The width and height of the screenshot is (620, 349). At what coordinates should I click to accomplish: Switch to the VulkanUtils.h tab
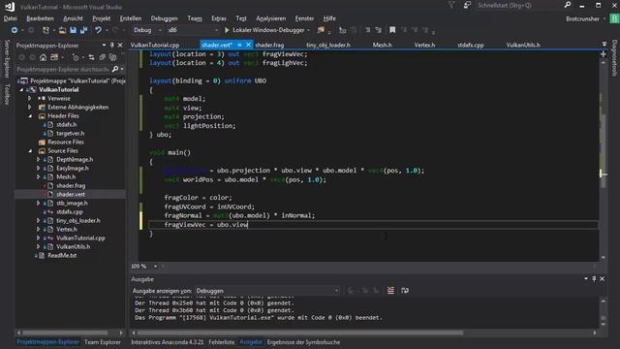(x=523, y=46)
